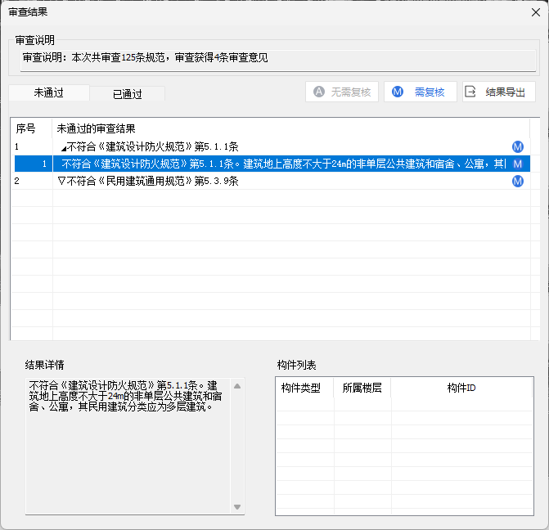549x530 pixels.
Task: Collapse the 建筑设计防火规范 第5.1.1条 row
Action: point(63,148)
